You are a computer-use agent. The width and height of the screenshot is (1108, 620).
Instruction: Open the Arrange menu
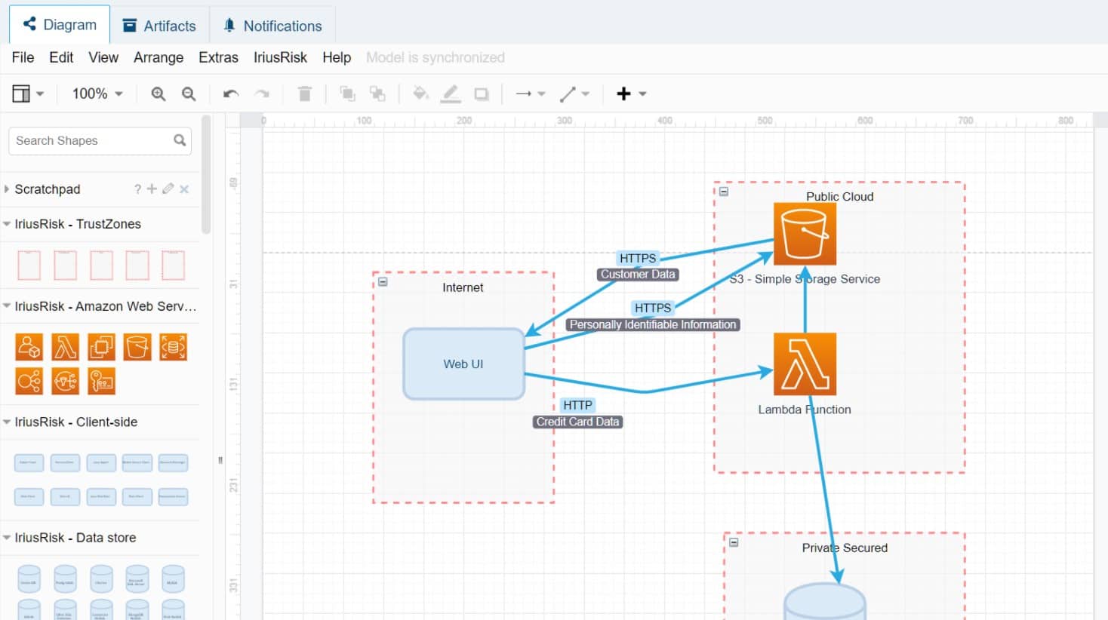coord(159,57)
